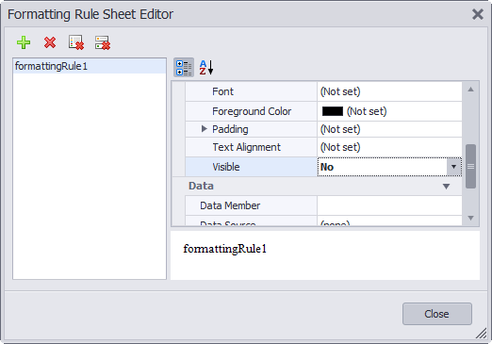Switch property grid to categorized view
The width and height of the screenshot is (492, 344).
click(184, 68)
